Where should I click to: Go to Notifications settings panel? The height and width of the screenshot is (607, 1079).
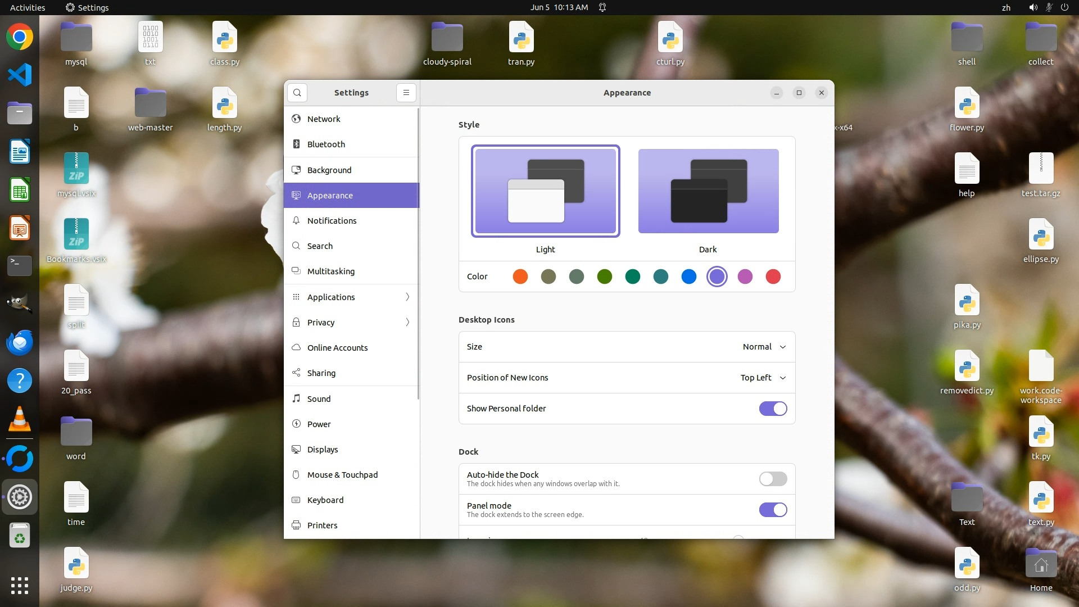click(x=332, y=221)
